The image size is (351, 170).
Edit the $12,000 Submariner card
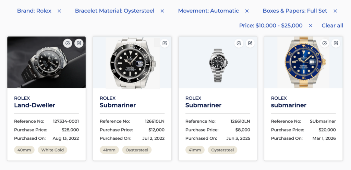tap(165, 43)
